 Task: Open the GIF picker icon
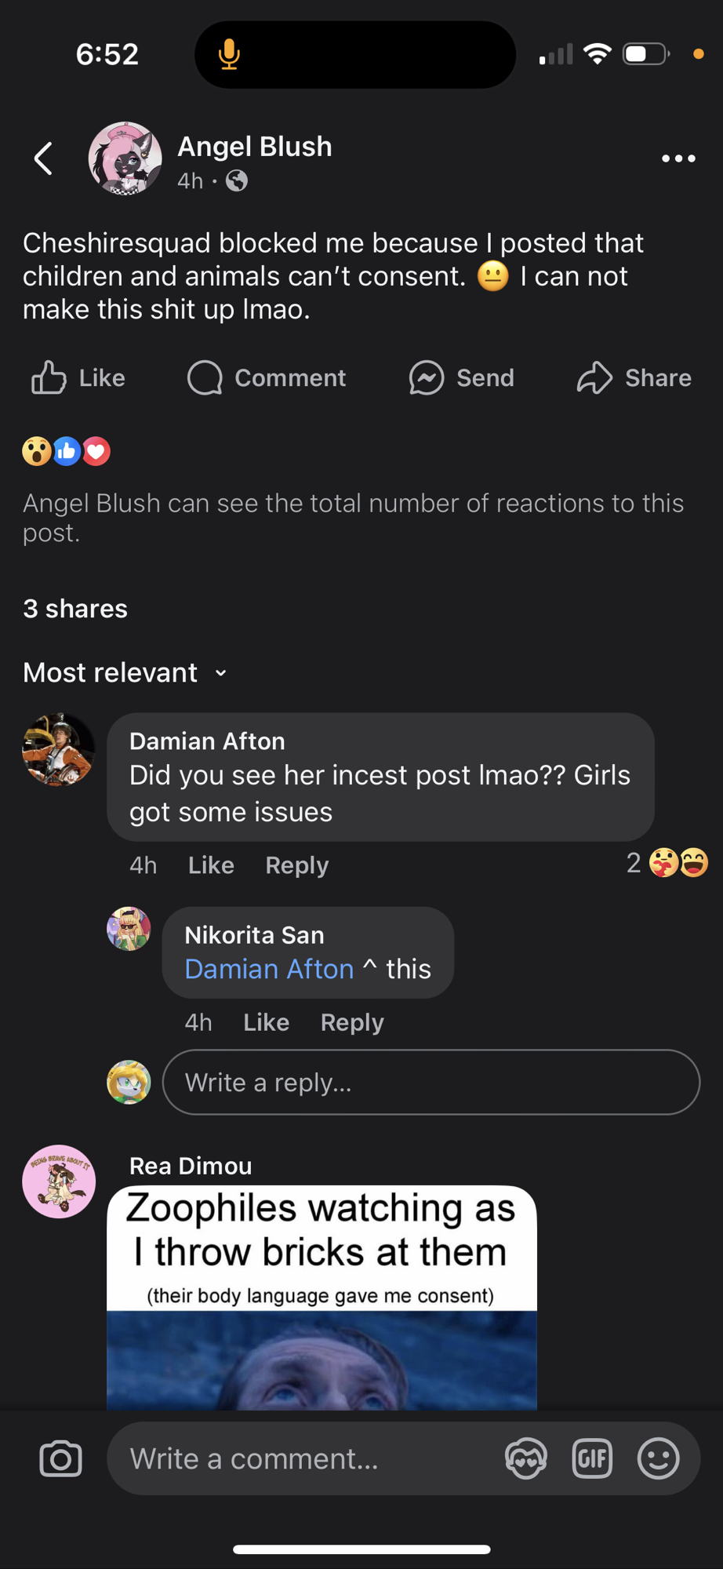(592, 1459)
